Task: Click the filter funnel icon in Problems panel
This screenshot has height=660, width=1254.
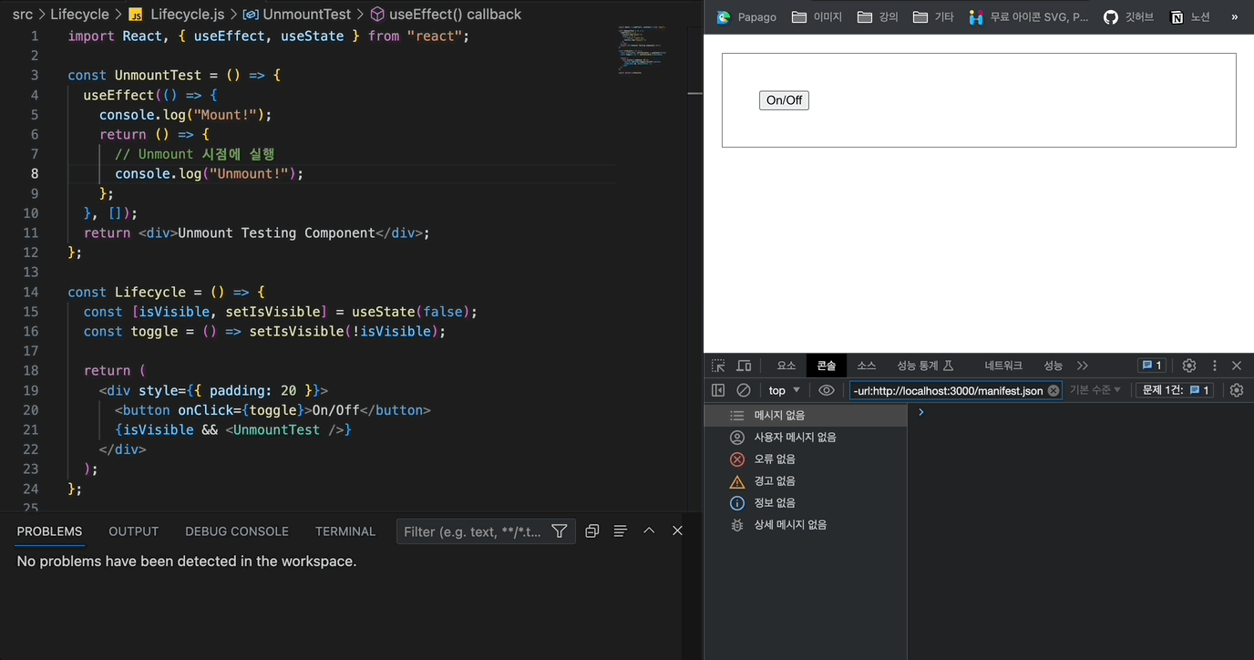Action: [x=560, y=531]
